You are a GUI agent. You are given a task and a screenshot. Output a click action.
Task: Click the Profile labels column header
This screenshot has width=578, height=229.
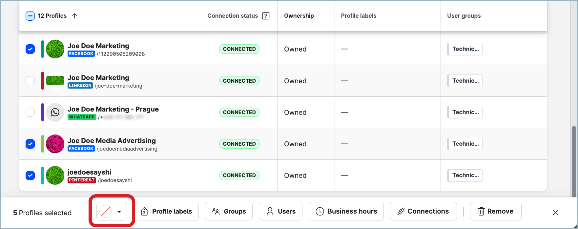(x=358, y=16)
